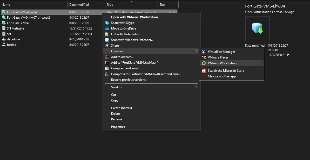Image resolution: width=310 pixels, height=160 pixels.
Task: Open Properties for the selected file
Action: click(x=118, y=127)
